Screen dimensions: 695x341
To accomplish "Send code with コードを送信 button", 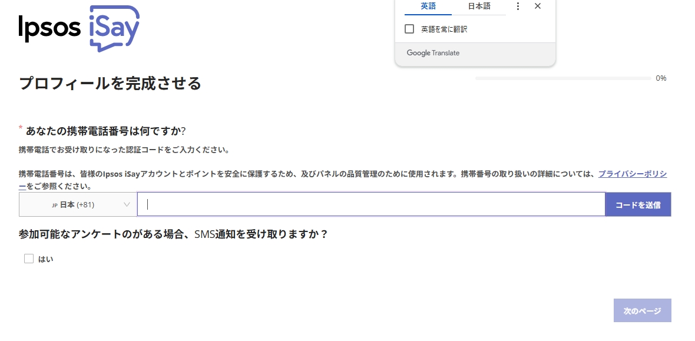I will click(x=638, y=204).
